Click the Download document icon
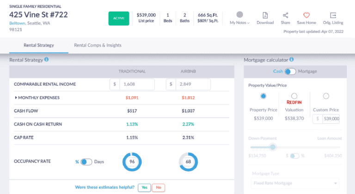This screenshot has width=355, height=194. pos(265,15)
